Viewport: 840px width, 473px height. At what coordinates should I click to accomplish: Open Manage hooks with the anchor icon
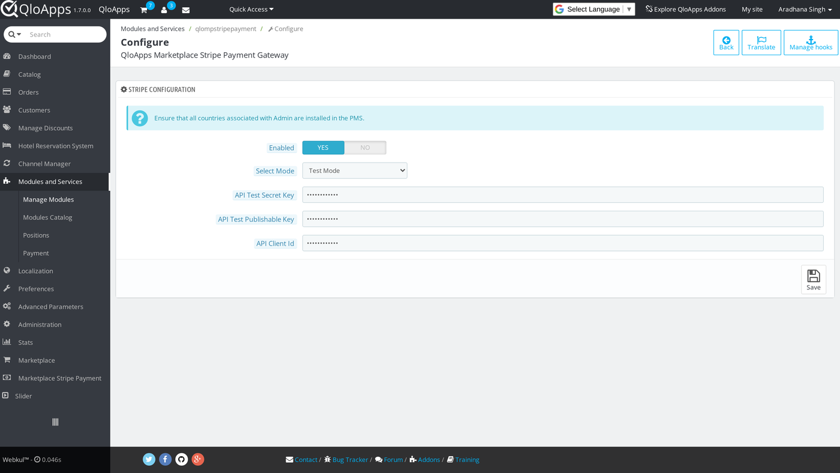811,43
